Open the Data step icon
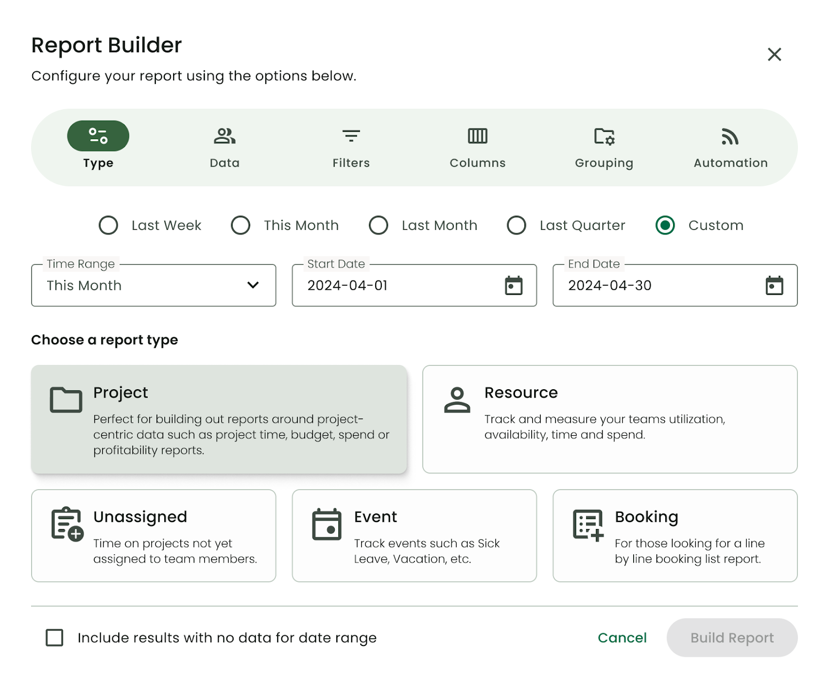 point(224,136)
